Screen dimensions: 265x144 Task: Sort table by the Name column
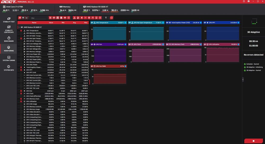(x=34, y=23)
